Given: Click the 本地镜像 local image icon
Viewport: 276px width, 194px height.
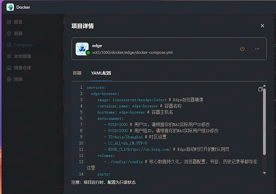Looking at the screenshot, I should (9, 56).
